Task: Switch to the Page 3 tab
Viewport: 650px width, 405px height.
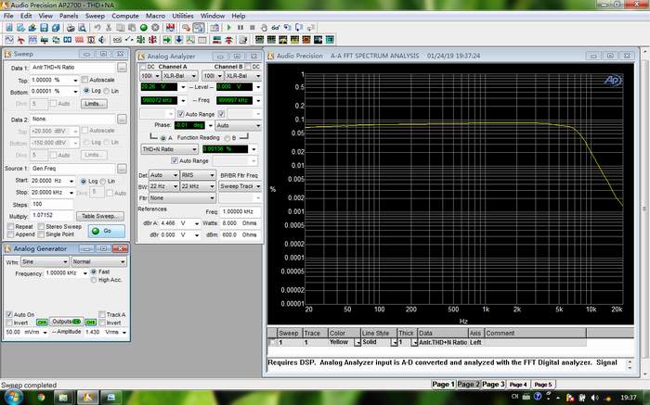Action: click(493, 385)
